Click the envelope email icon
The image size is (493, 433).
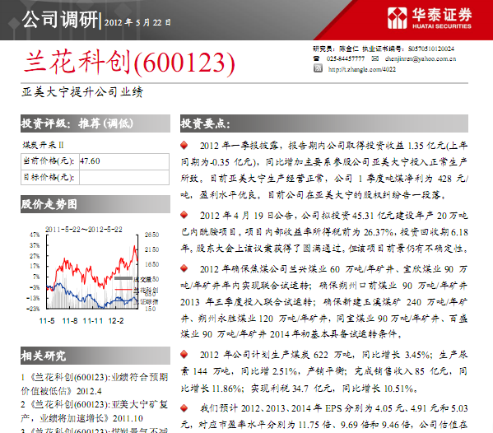(x=374, y=58)
